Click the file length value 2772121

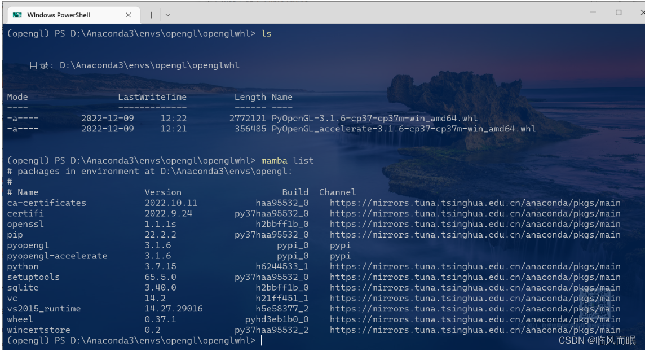248,119
